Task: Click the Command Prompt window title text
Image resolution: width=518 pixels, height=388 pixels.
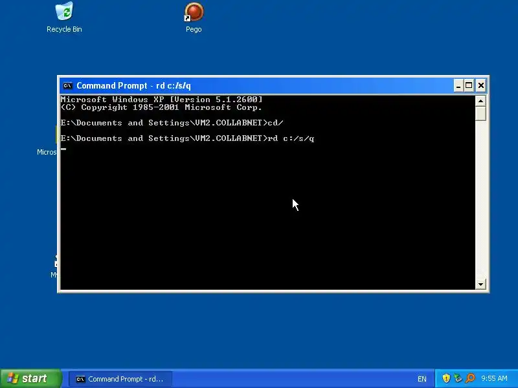Action: [134, 86]
